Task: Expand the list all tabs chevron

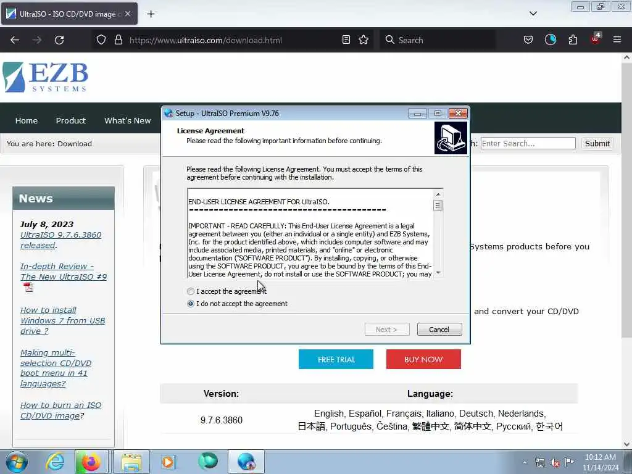Action: (533, 14)
